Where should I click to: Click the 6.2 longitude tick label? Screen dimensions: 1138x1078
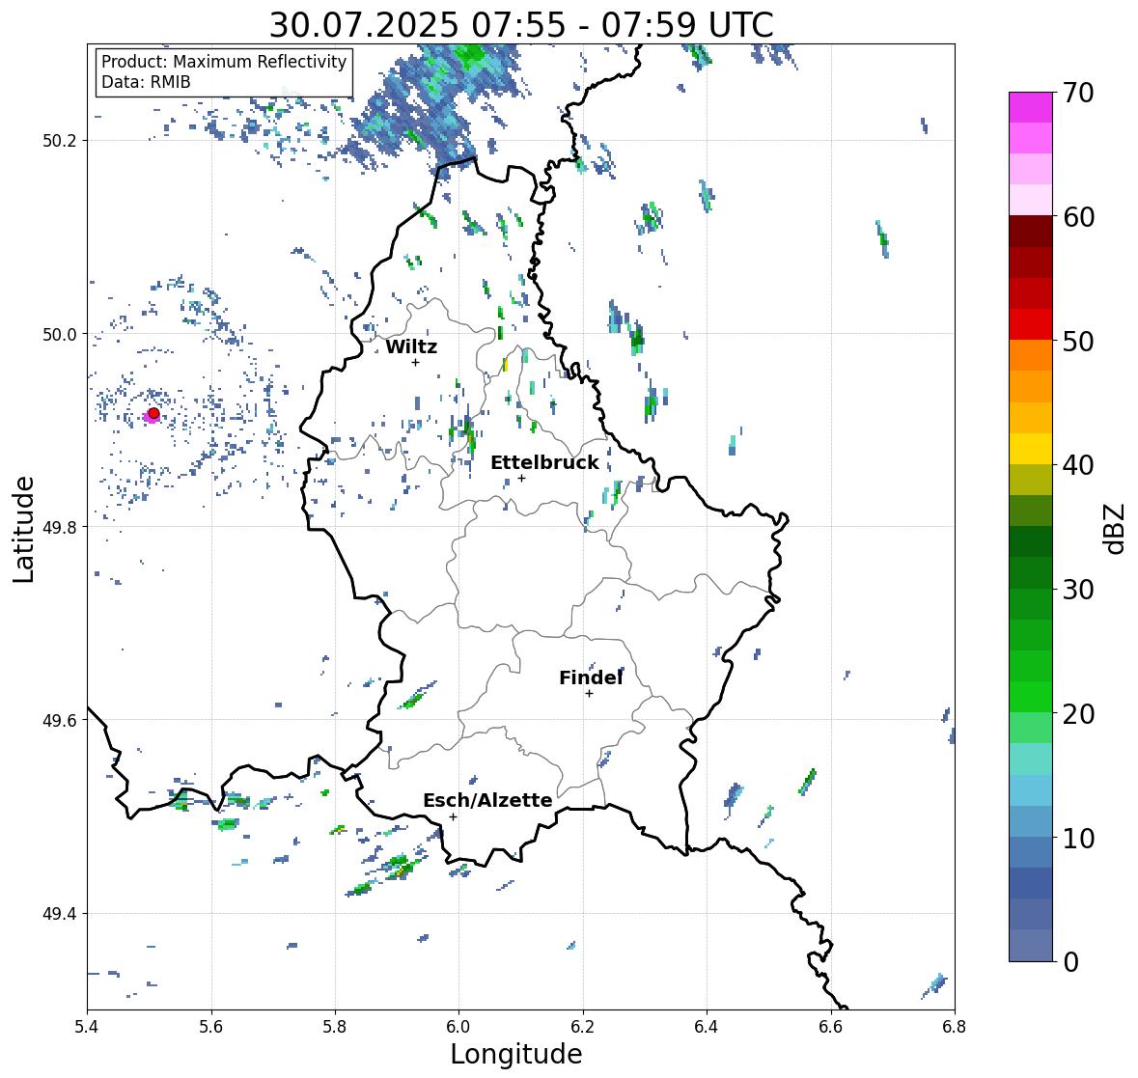pyautogui.click(x=583, y=1027)
